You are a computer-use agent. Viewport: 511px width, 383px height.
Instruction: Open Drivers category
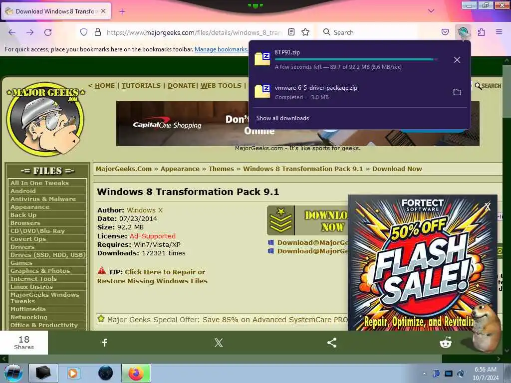(22, 247)
